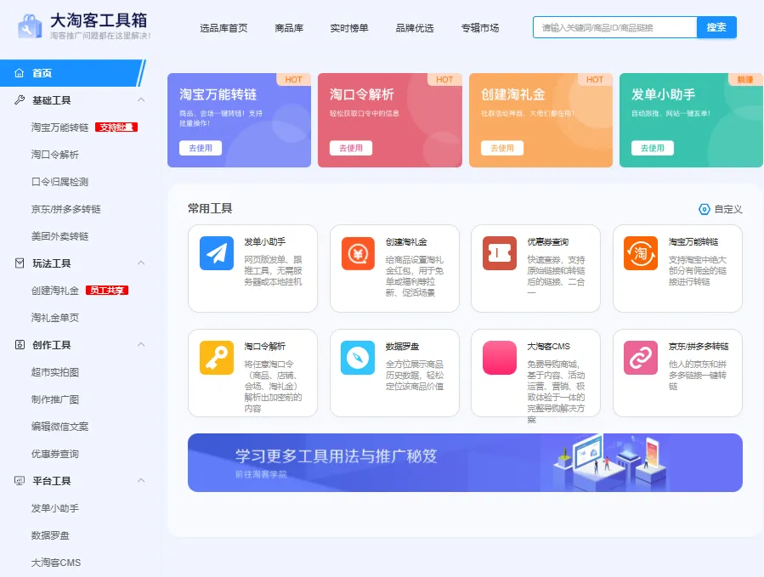The height and width of the screenshot is (577, 764).
Task: Open 京东/拼多多转链 in the sidebar
Action: [65, 209]
